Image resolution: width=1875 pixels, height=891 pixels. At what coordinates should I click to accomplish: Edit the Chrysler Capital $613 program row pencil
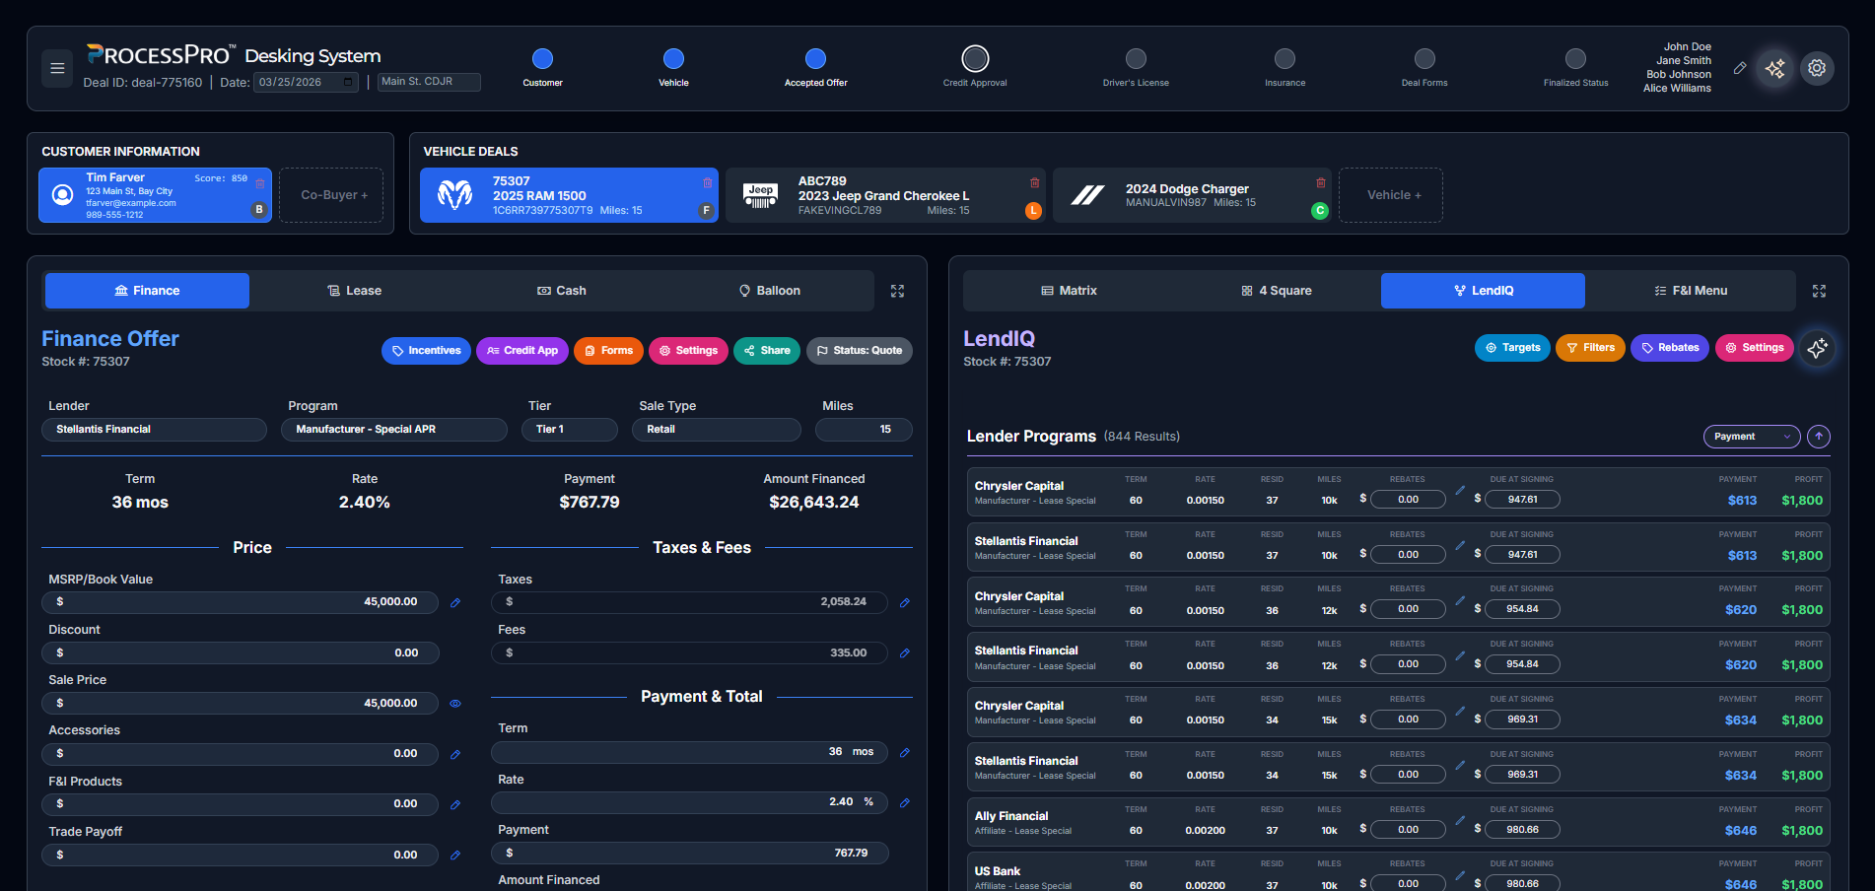point(1460,490)
